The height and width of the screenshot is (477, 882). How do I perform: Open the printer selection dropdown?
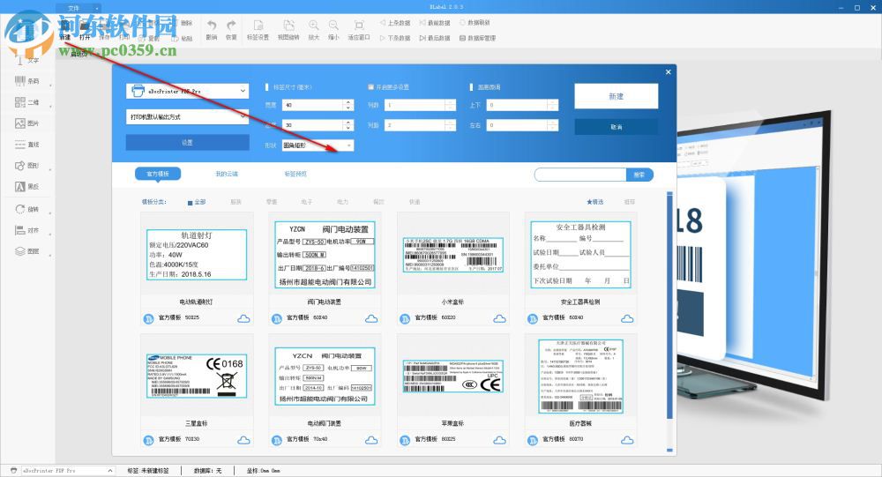coord(187,91)
